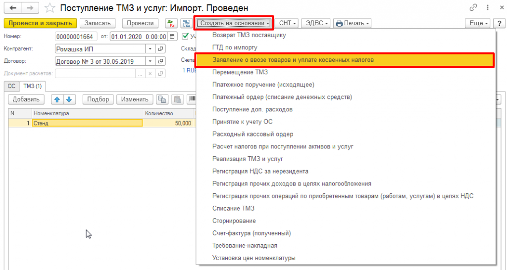The height and width of the screenshot is (270, 507).
Task: Expand the Договор dropdown list
Action: pos(151,61)
